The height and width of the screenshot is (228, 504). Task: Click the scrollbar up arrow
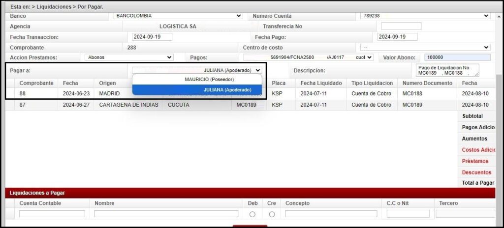click(x=500, y=16)
